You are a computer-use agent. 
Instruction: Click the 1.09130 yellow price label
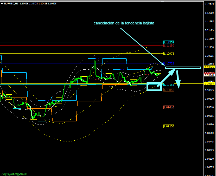click(x=169, y=126)
